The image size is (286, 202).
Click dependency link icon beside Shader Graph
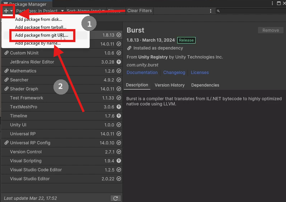click(x=6, y=89)
